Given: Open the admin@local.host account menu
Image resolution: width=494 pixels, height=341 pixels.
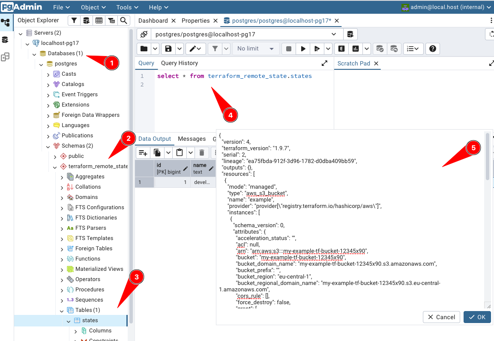Looking at the screenshot, I should 446,7.
